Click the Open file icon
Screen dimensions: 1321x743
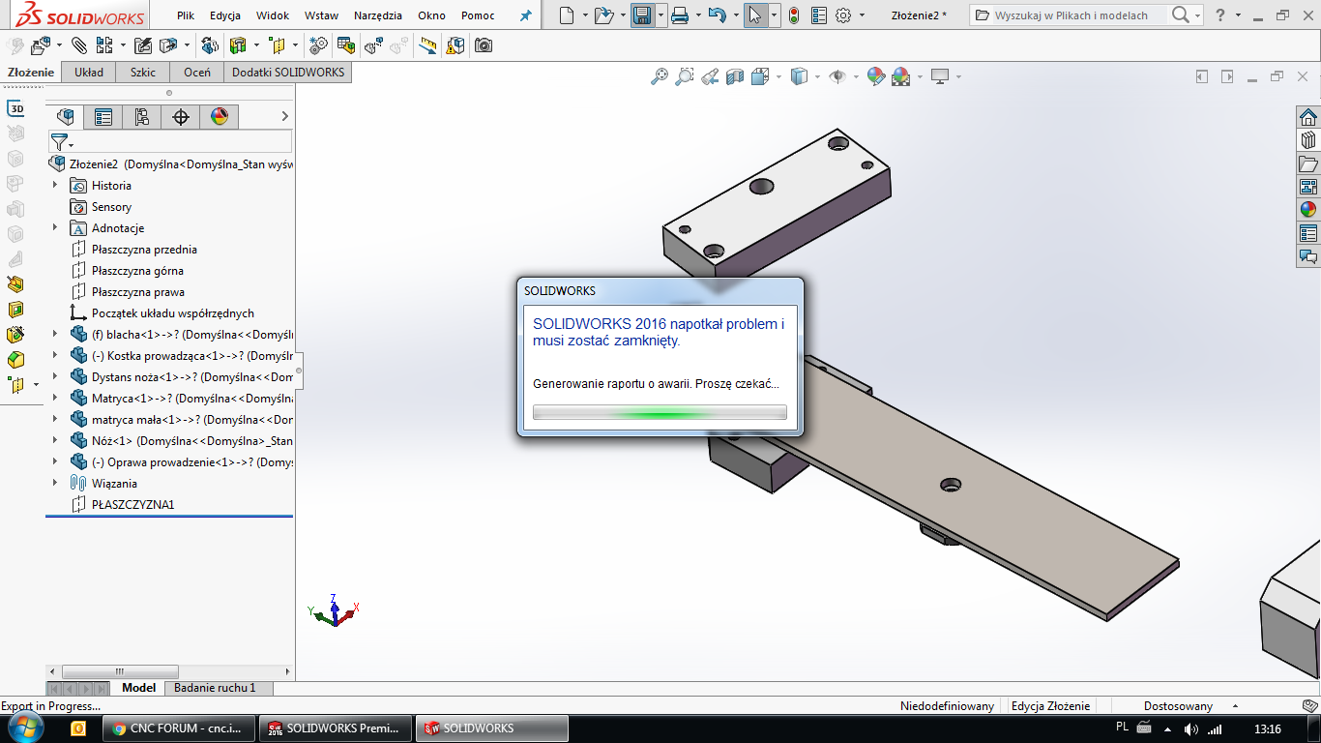(603, 15)
